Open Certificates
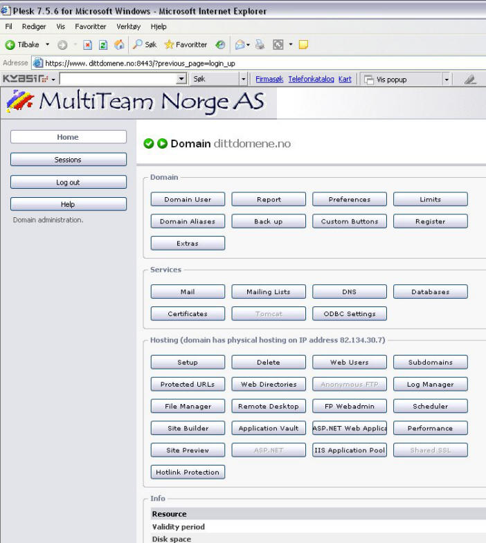486x543 pixels. tap(188, 314)
